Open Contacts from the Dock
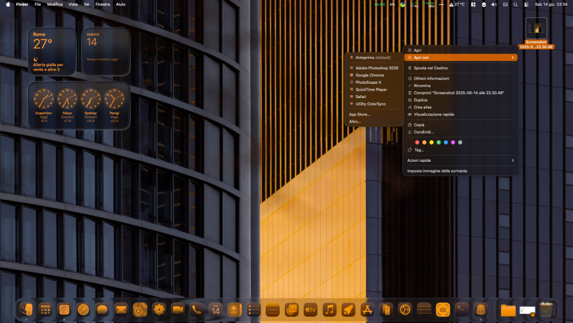573x323 pixels. pyautogui.click(x=234, y=310)
